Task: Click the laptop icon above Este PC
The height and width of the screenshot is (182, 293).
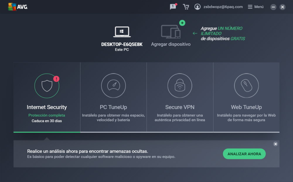Action: tap(122, 31)
